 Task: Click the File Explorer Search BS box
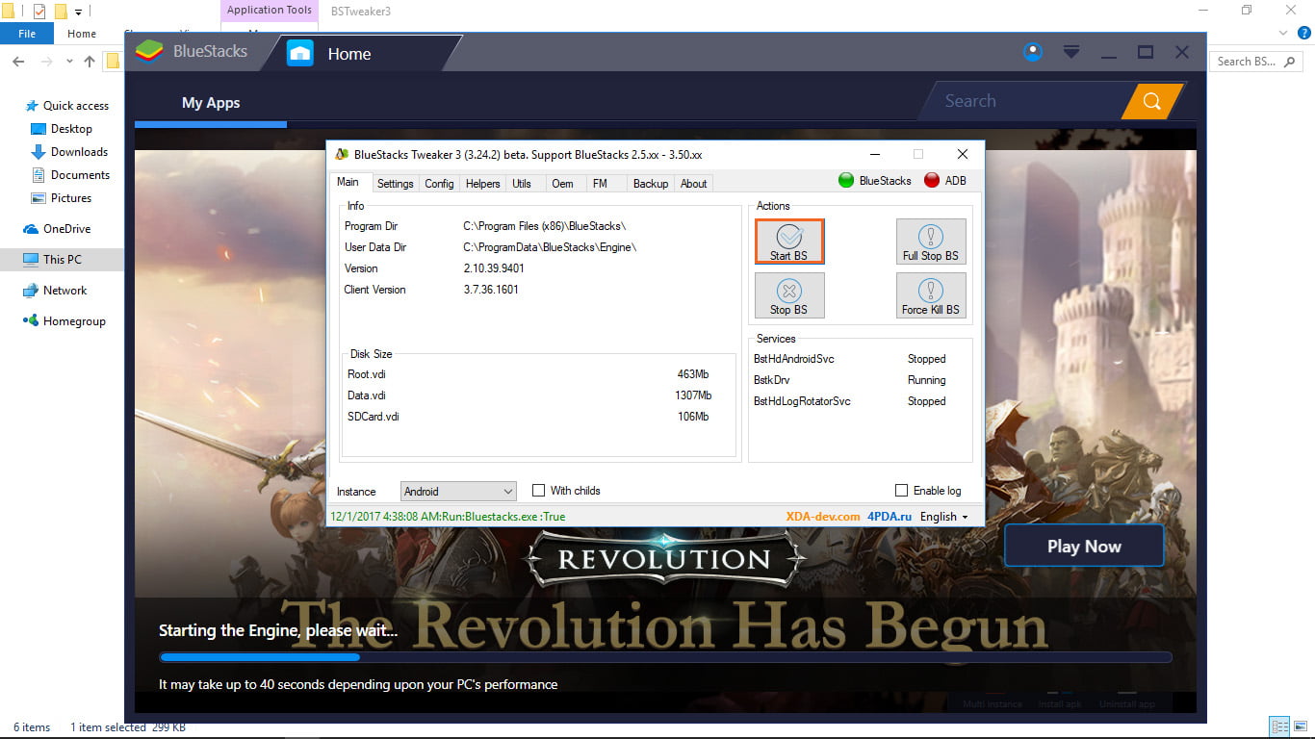1258,61
